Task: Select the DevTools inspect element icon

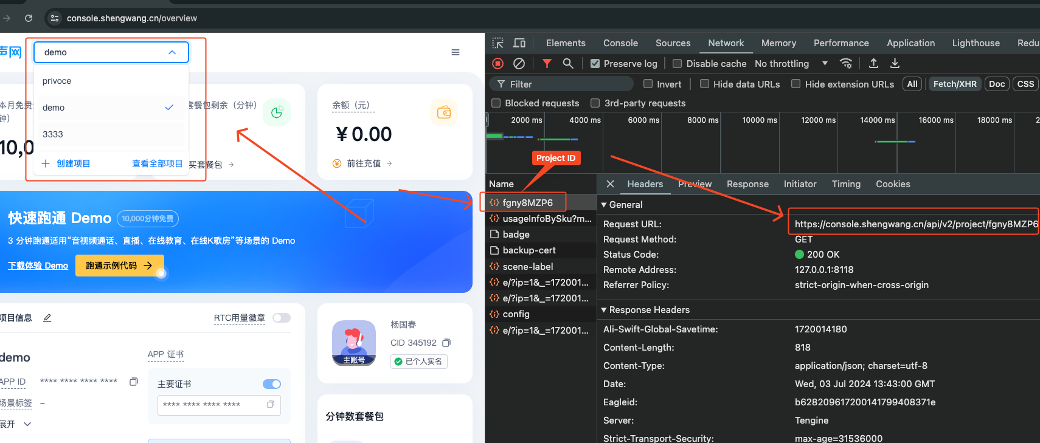Action: (x=498, y=43)
